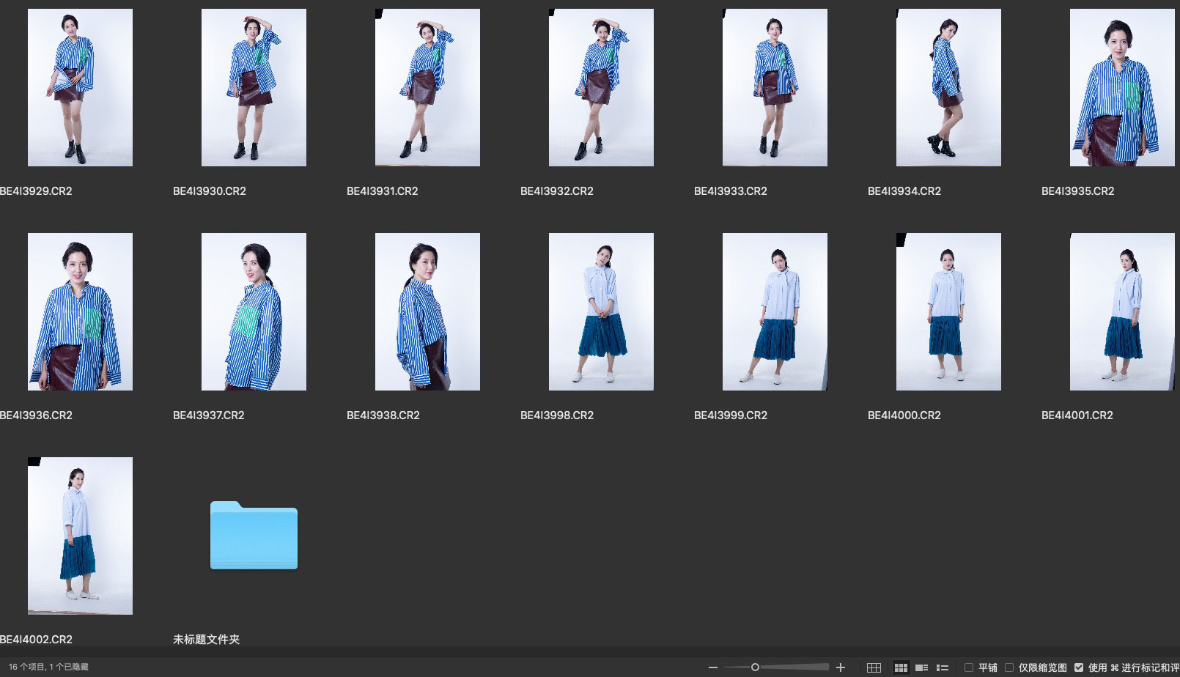Select the BE4I4000.CR2 thumbnail
The image size is (1180, 677).
tap(948, 311)
